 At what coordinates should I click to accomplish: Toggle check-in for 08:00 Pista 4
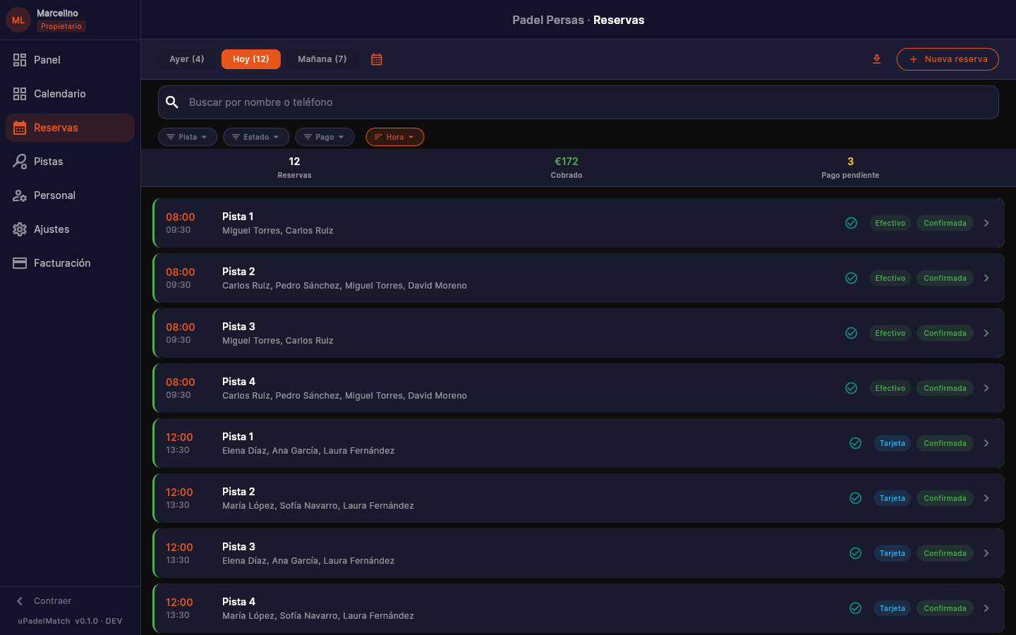(x=851, y=388)
